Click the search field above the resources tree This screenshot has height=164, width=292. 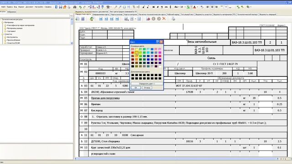click(x=35, y=15)
